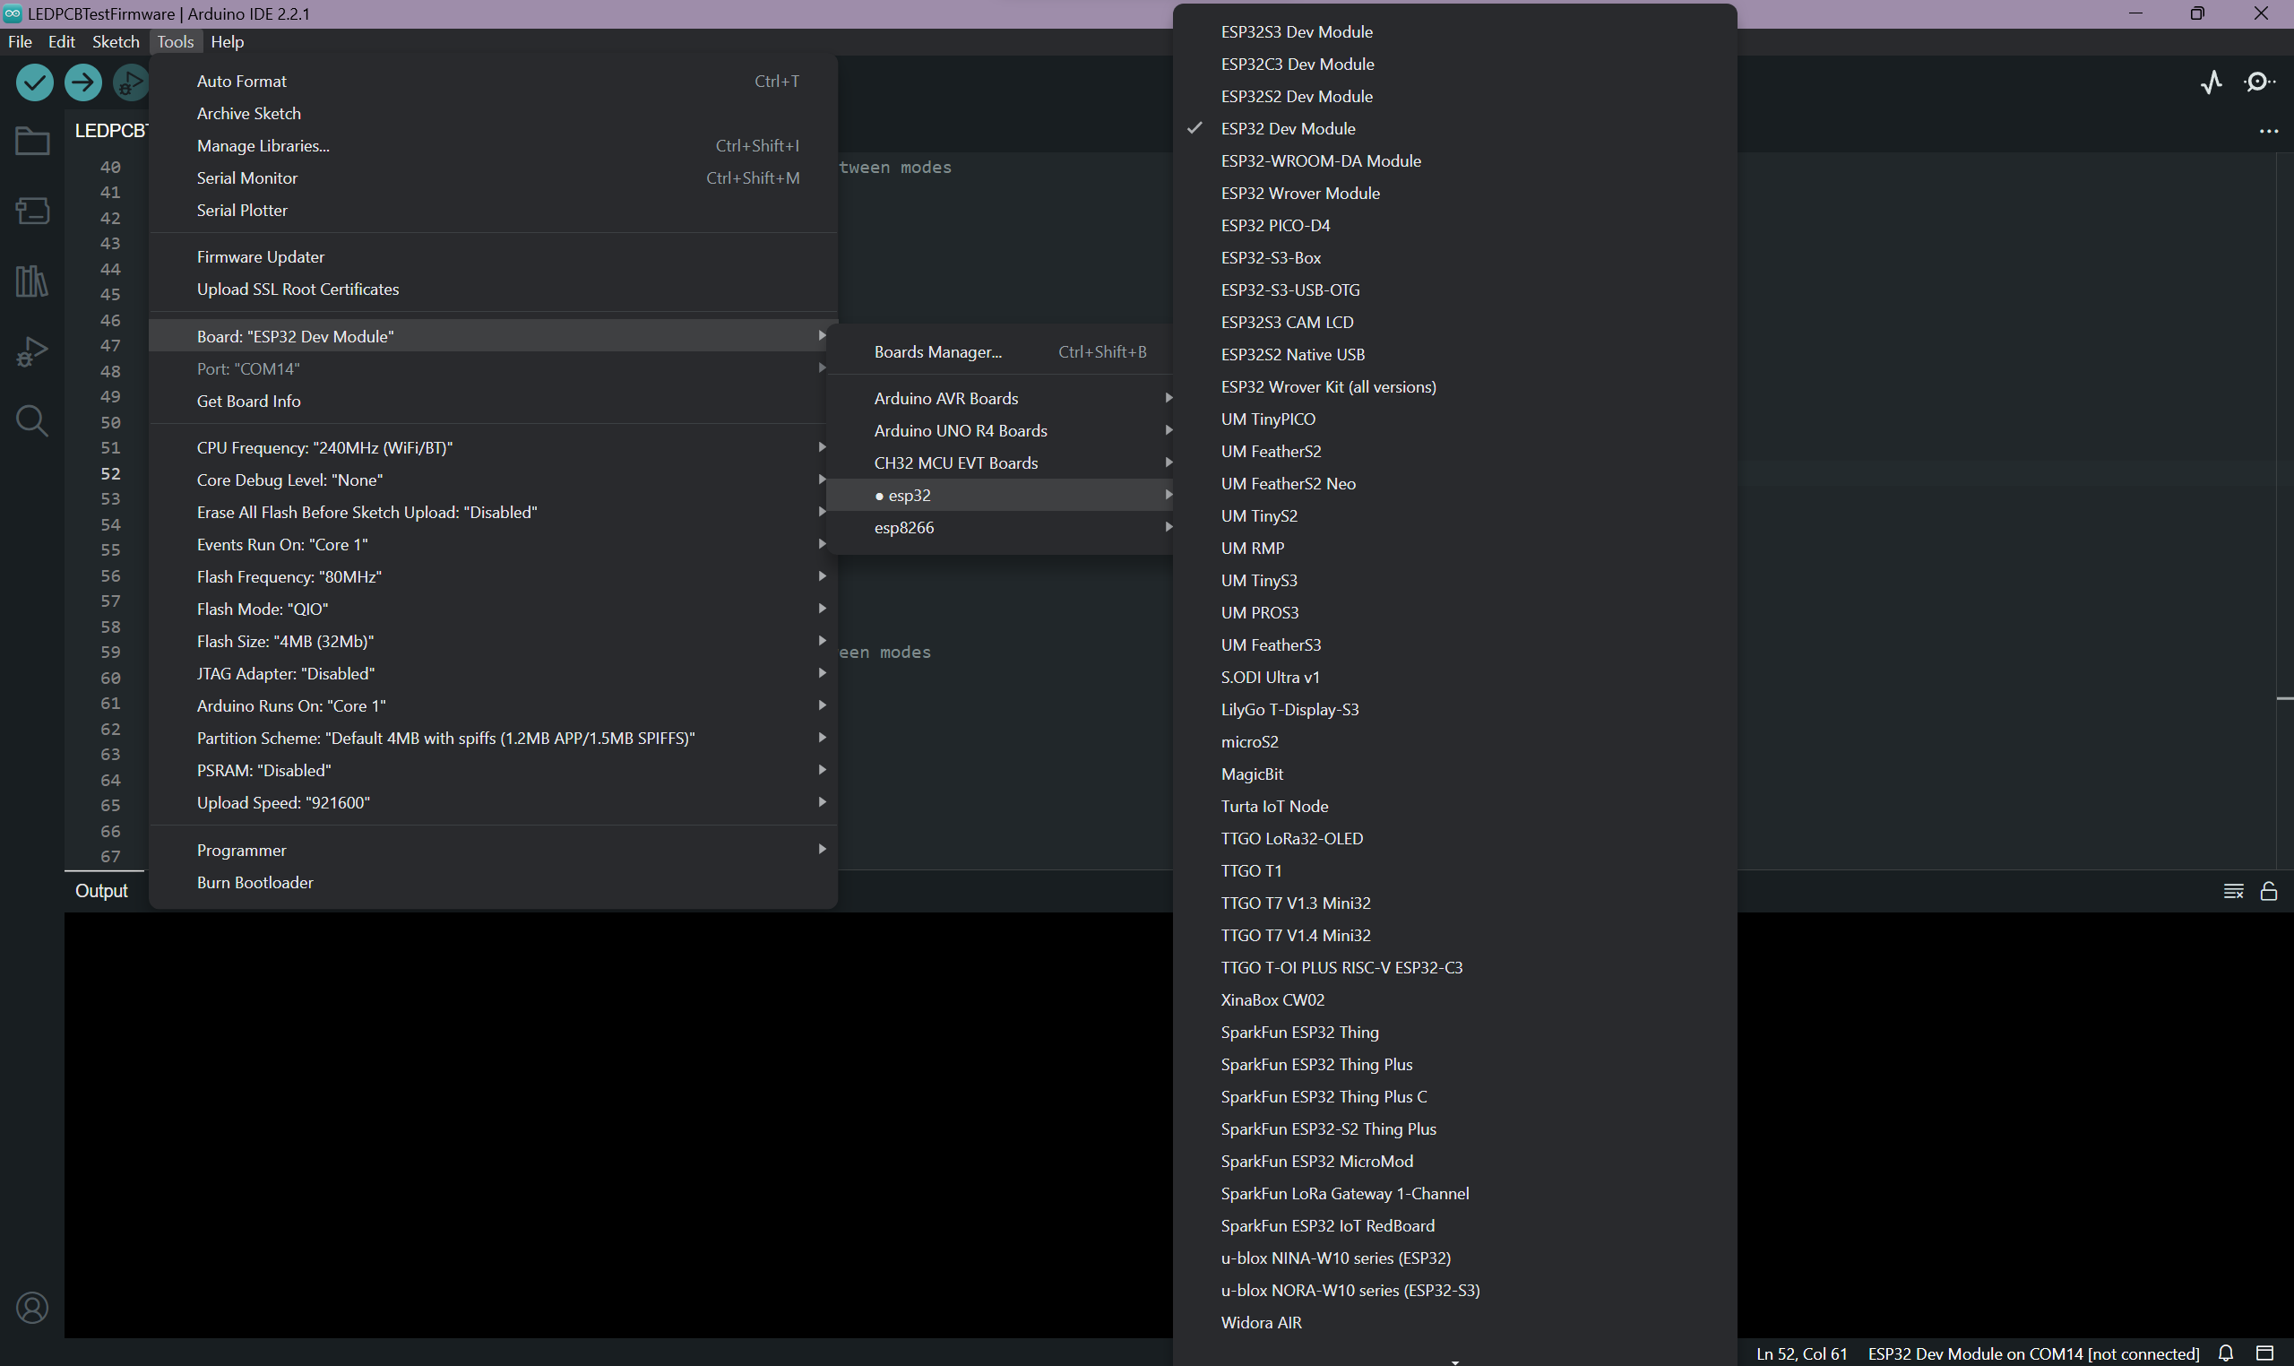The width and height of the screenshot is (2294, 1366).
Task: Toggle bottom panel icon in status bar
Action: point(2264,1353)
